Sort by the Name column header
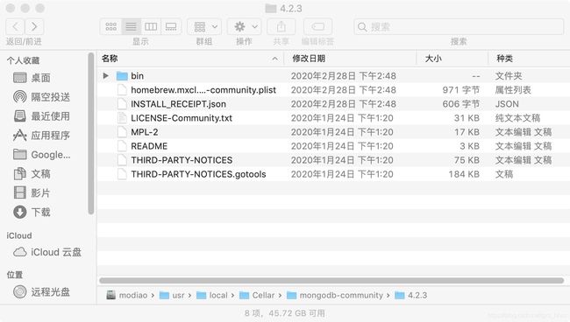 click(x=190, y=59)
